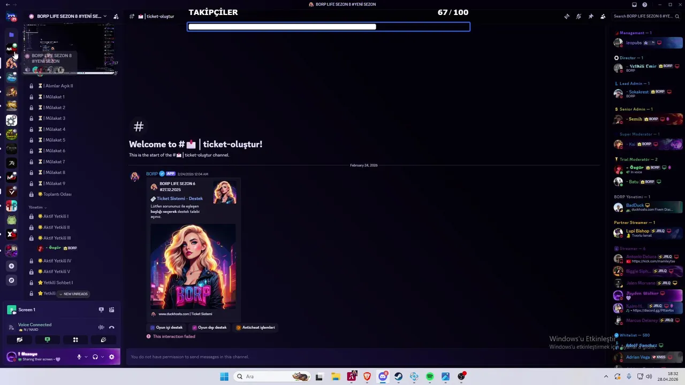Open Spotify from the taskbar
Image resolution: width=685 pixels, height=385 pixels.
pyautogui.click(x=430, y=376)
